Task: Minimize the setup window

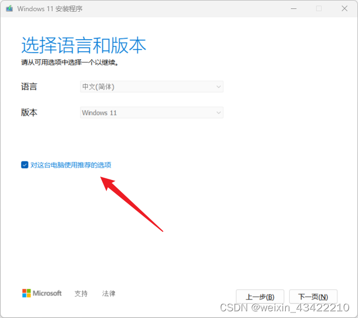Action: (x=294, y=9)
